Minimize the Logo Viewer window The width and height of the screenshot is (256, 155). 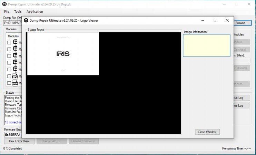[x=203, y=20]
